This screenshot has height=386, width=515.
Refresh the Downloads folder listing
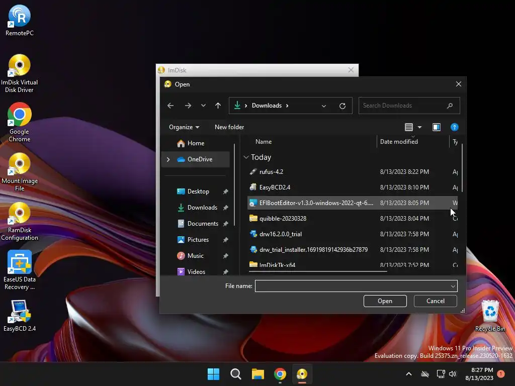pyautogui.click(x=342, y=106)
